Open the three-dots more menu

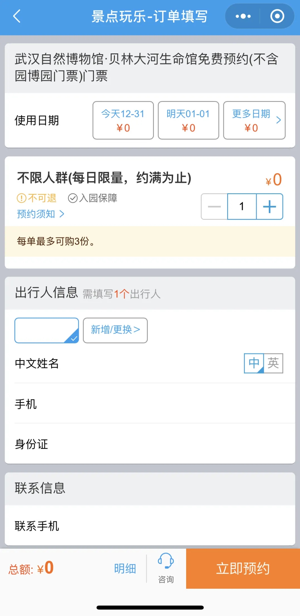point(243,16)
